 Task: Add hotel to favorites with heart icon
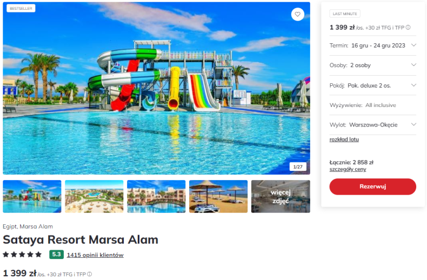297,15
